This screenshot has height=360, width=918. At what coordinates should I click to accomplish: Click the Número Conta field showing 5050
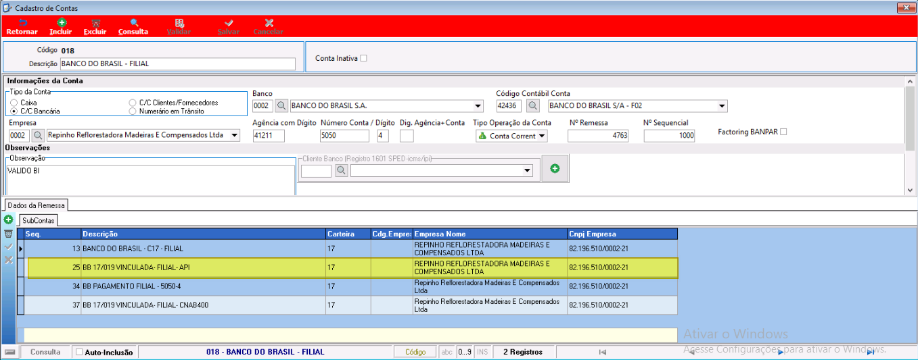point(344,136)
